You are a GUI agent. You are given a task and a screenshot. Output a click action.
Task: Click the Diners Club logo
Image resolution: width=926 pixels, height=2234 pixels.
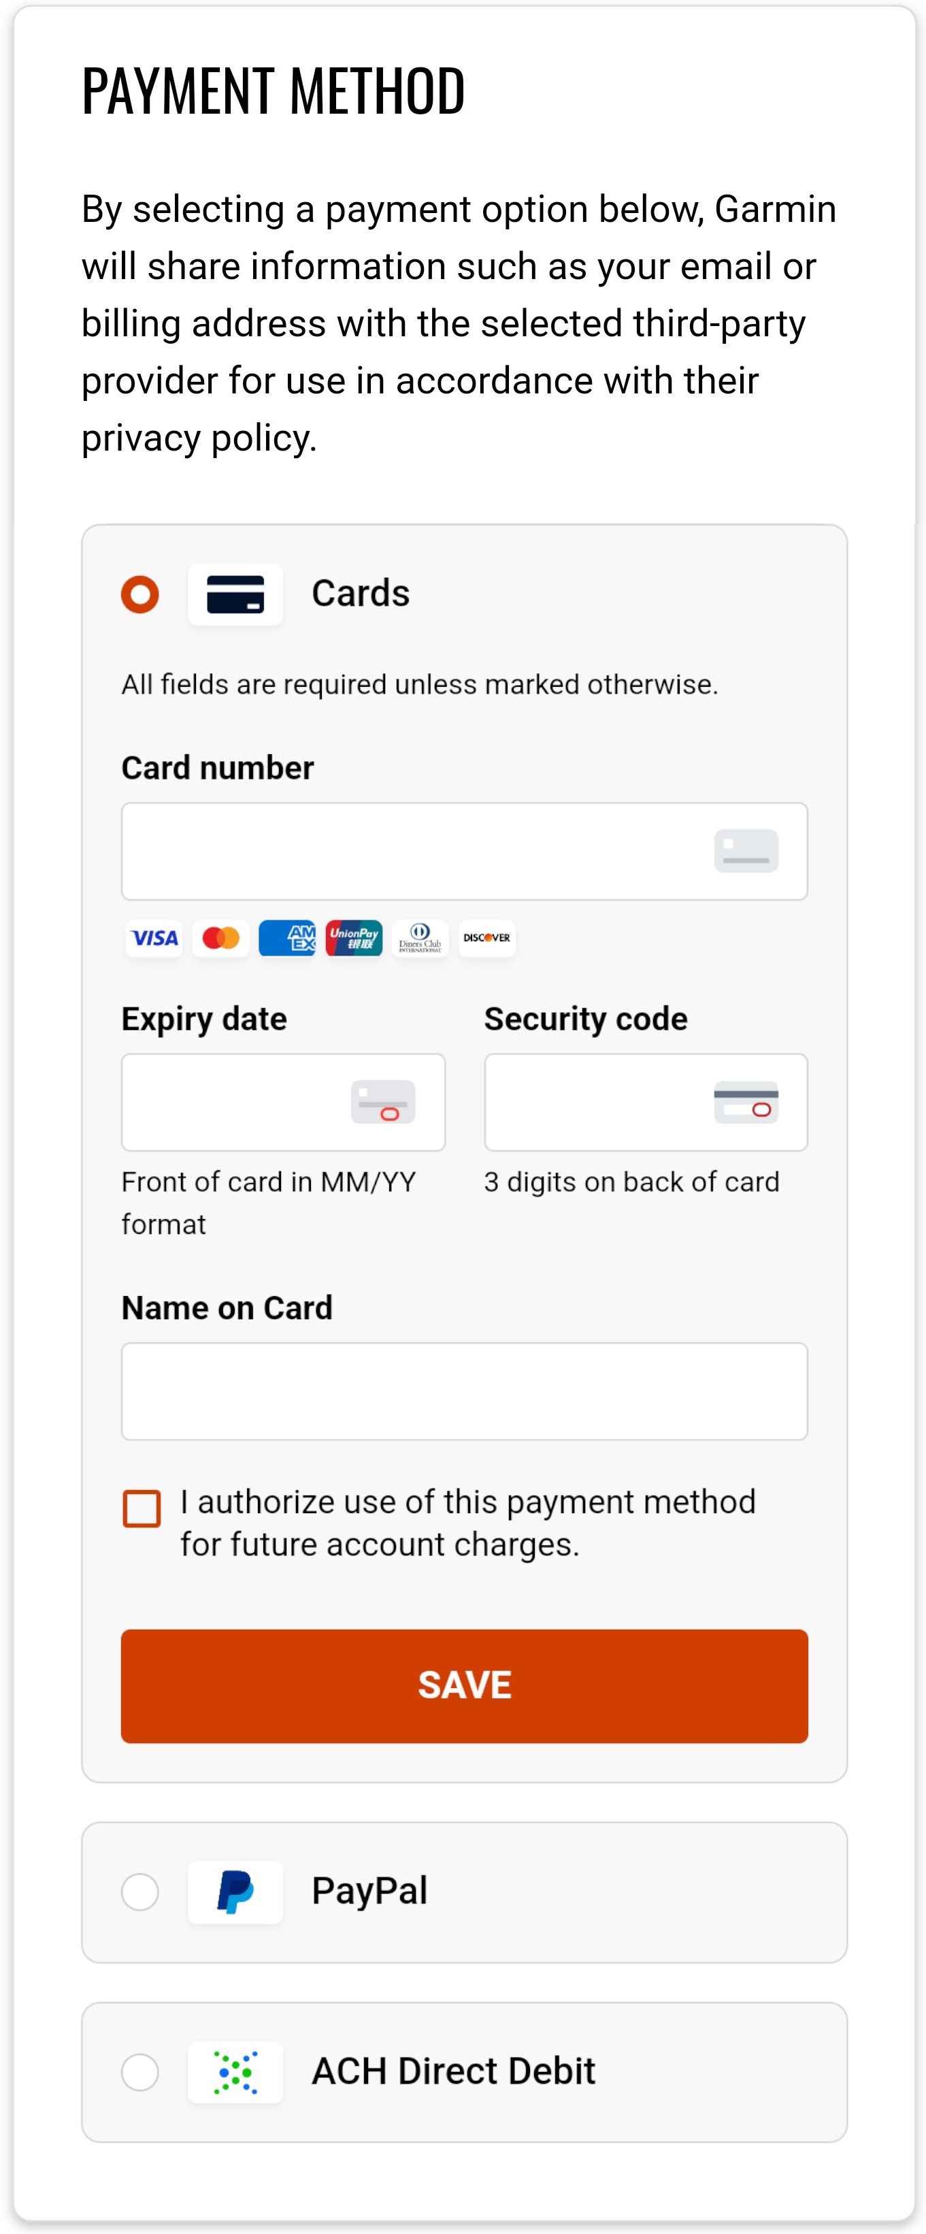click(420, 939)
